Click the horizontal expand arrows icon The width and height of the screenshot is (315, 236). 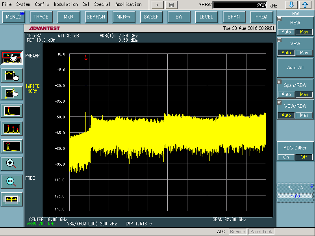click(x=12, y=199)
